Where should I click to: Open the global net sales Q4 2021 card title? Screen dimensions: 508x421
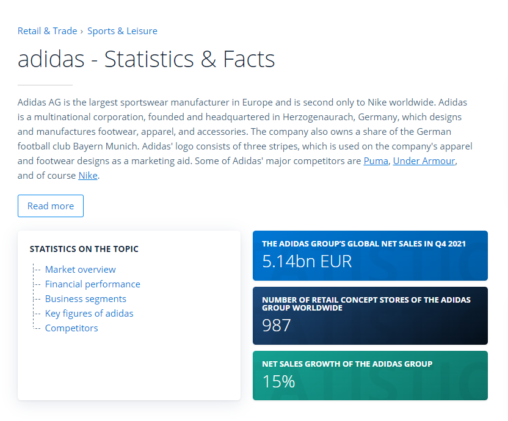click(x=364, y=244)
